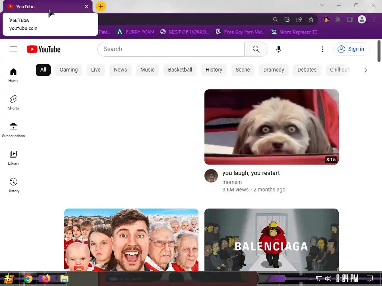Viewport: 382px width, 286px height.
Task: Open the 'you laugh, you restart' video title
Action: (x=251, y=173)
